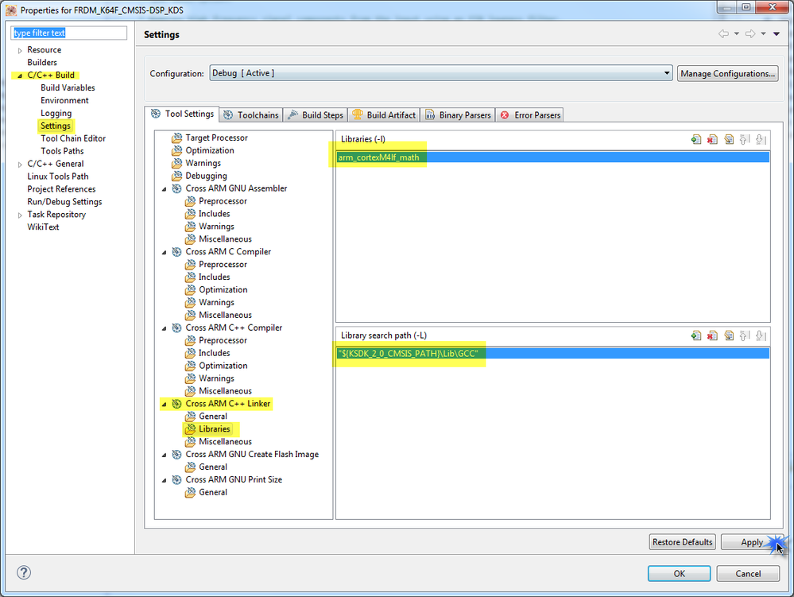Focus the type filter text field
Viewport: 794px width, 597px height.
(x=69, y=33)
